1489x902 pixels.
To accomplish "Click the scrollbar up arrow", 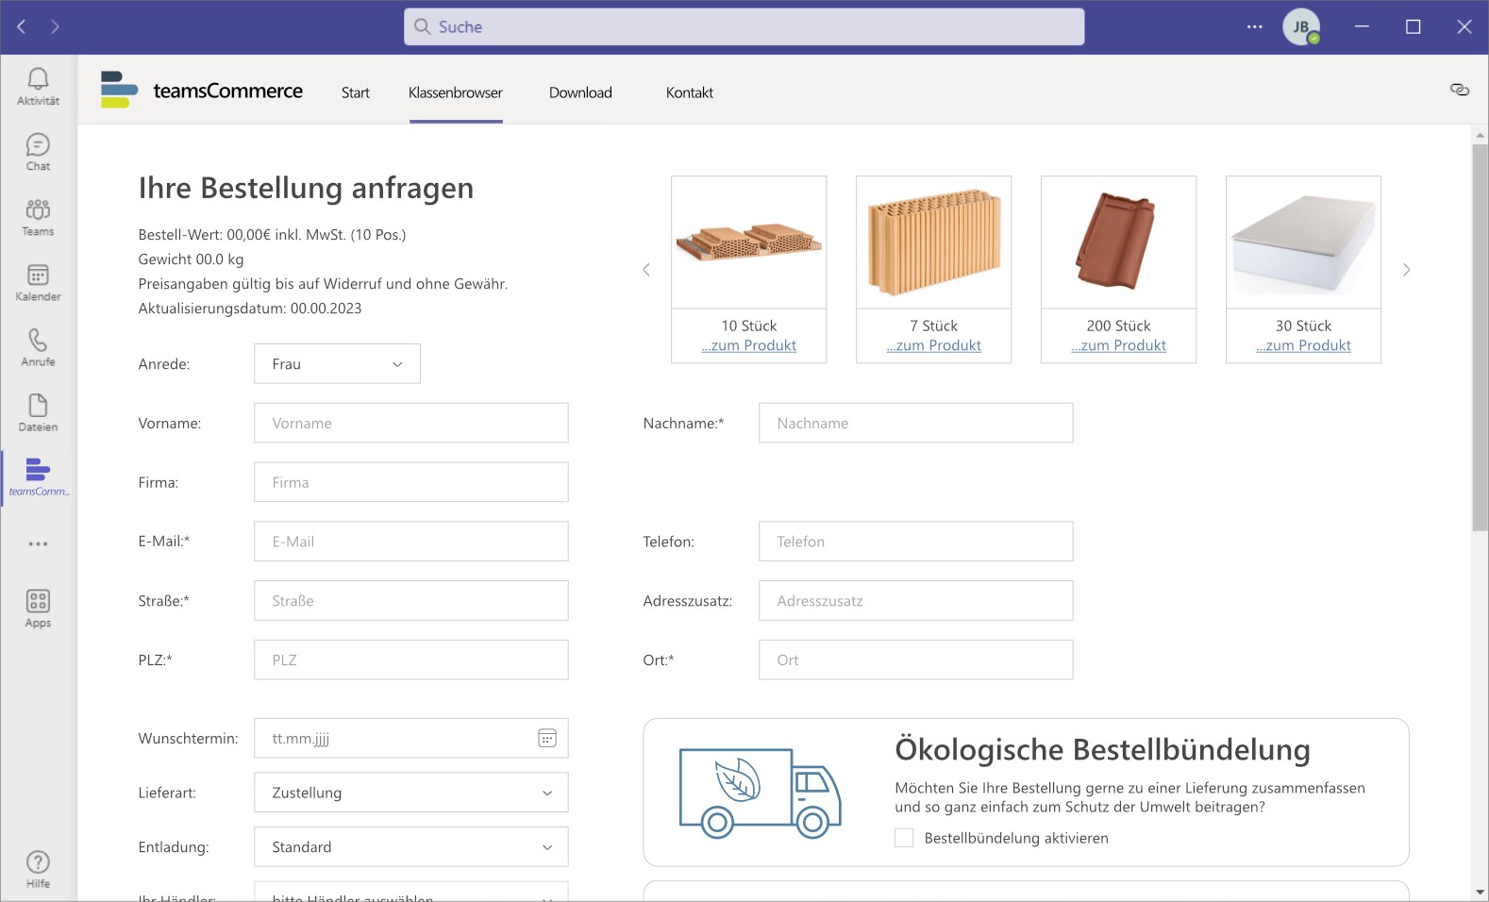I will [x=1480, y=135].
